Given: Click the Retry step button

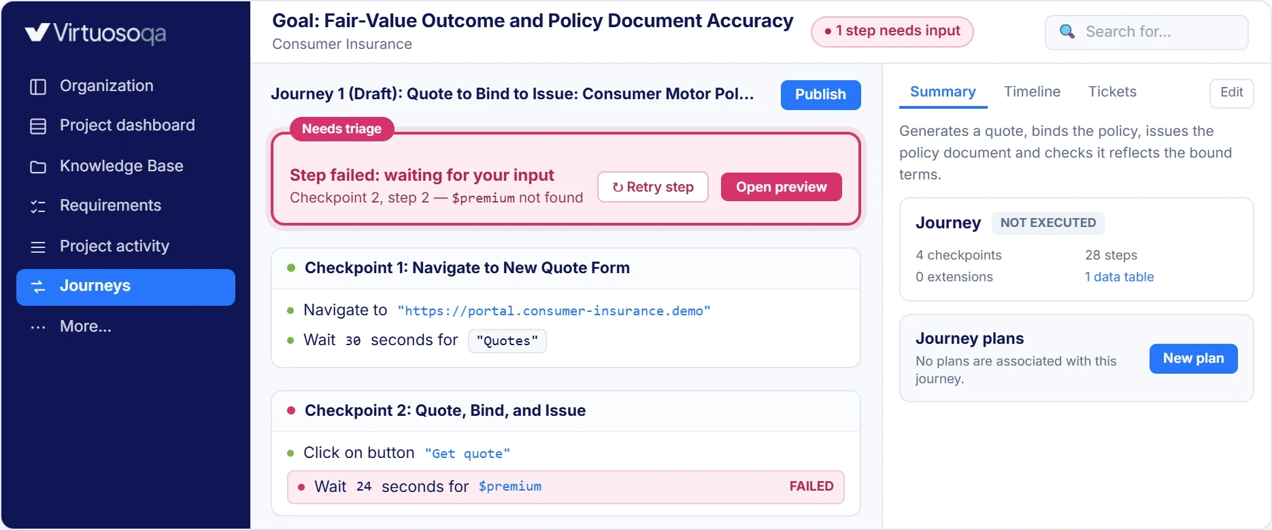Looking at the screenshot, I should pyautogui.click(x=653, y=187).
